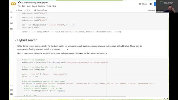Image resolution: width=178 pixels, height=100 pixels.
Task: Open the Colab logo home link
Action: (13, 4)
